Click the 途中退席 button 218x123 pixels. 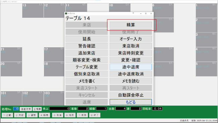(x=131, y=67)
